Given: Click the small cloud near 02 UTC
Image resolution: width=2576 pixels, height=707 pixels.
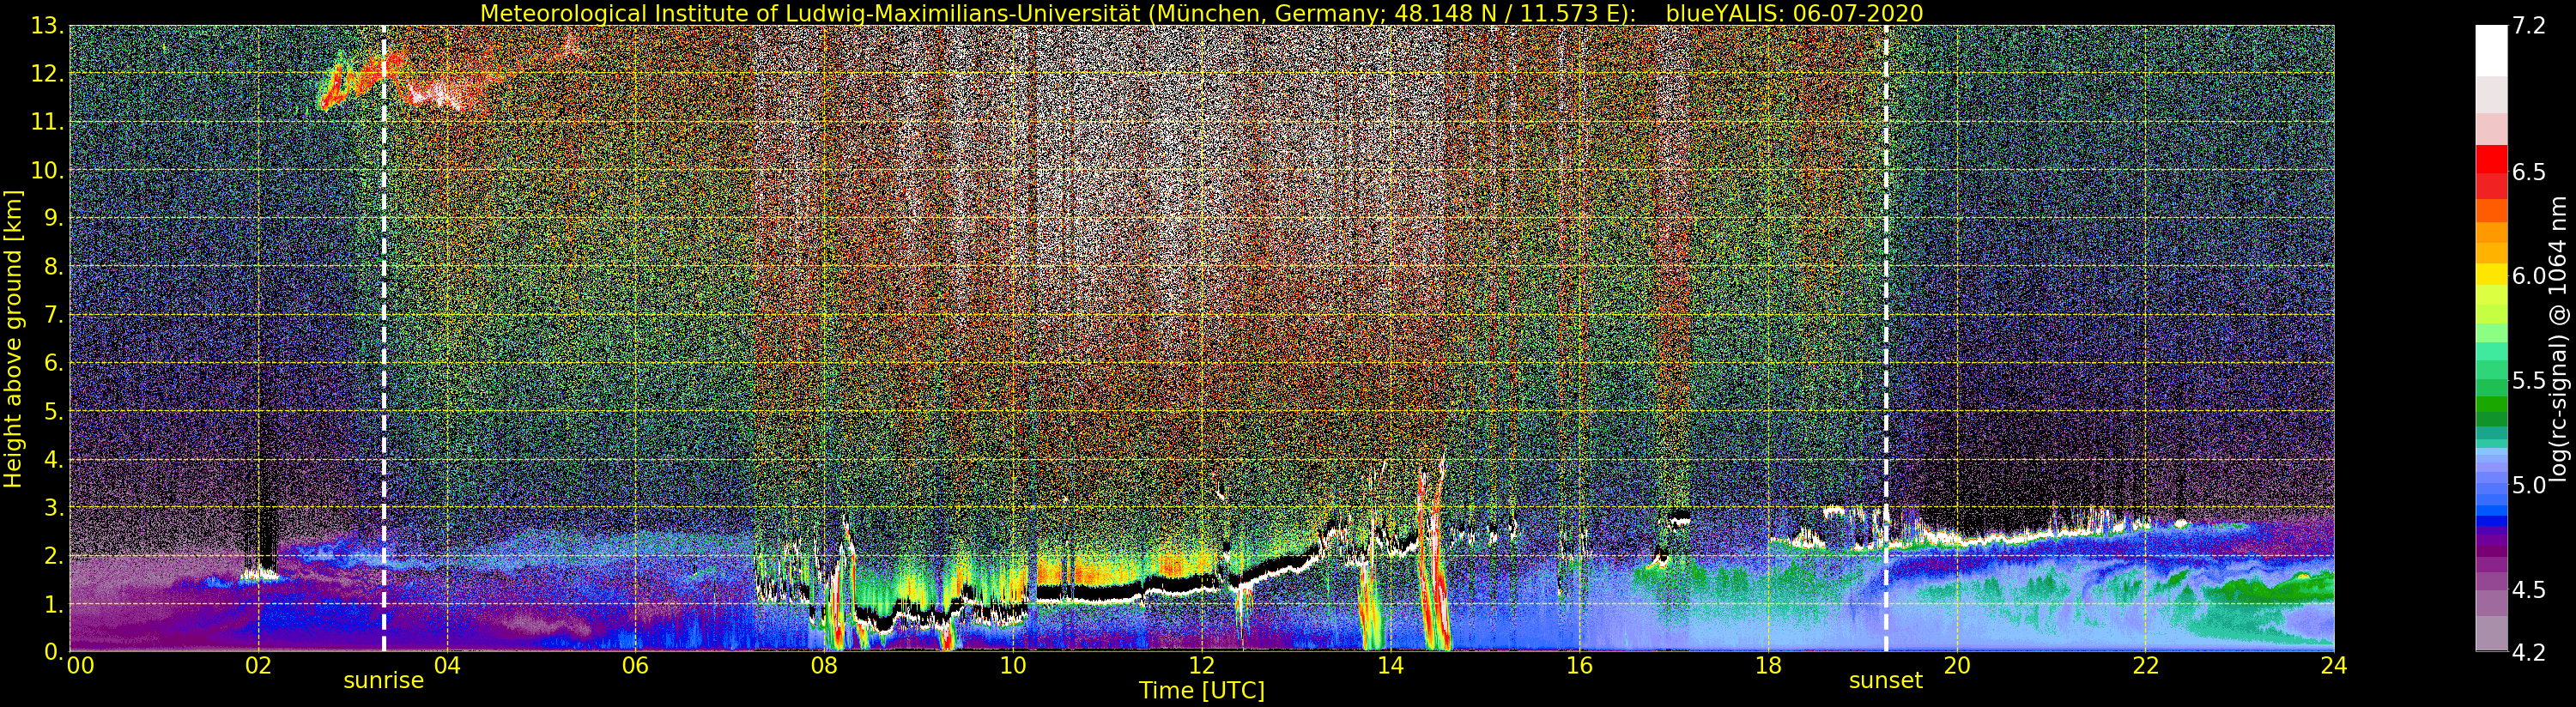Looking at the screenshot, I should coord(261,575).
